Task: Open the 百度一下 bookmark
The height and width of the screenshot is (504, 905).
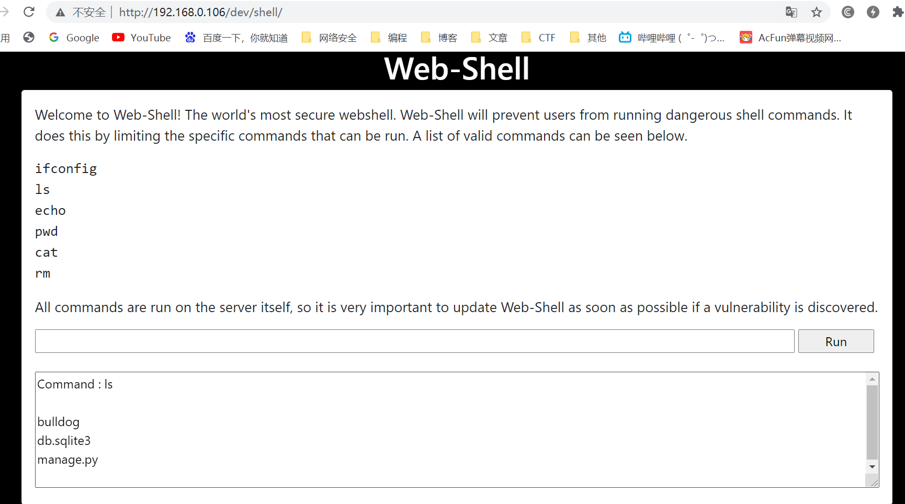Action: [236, 38]
